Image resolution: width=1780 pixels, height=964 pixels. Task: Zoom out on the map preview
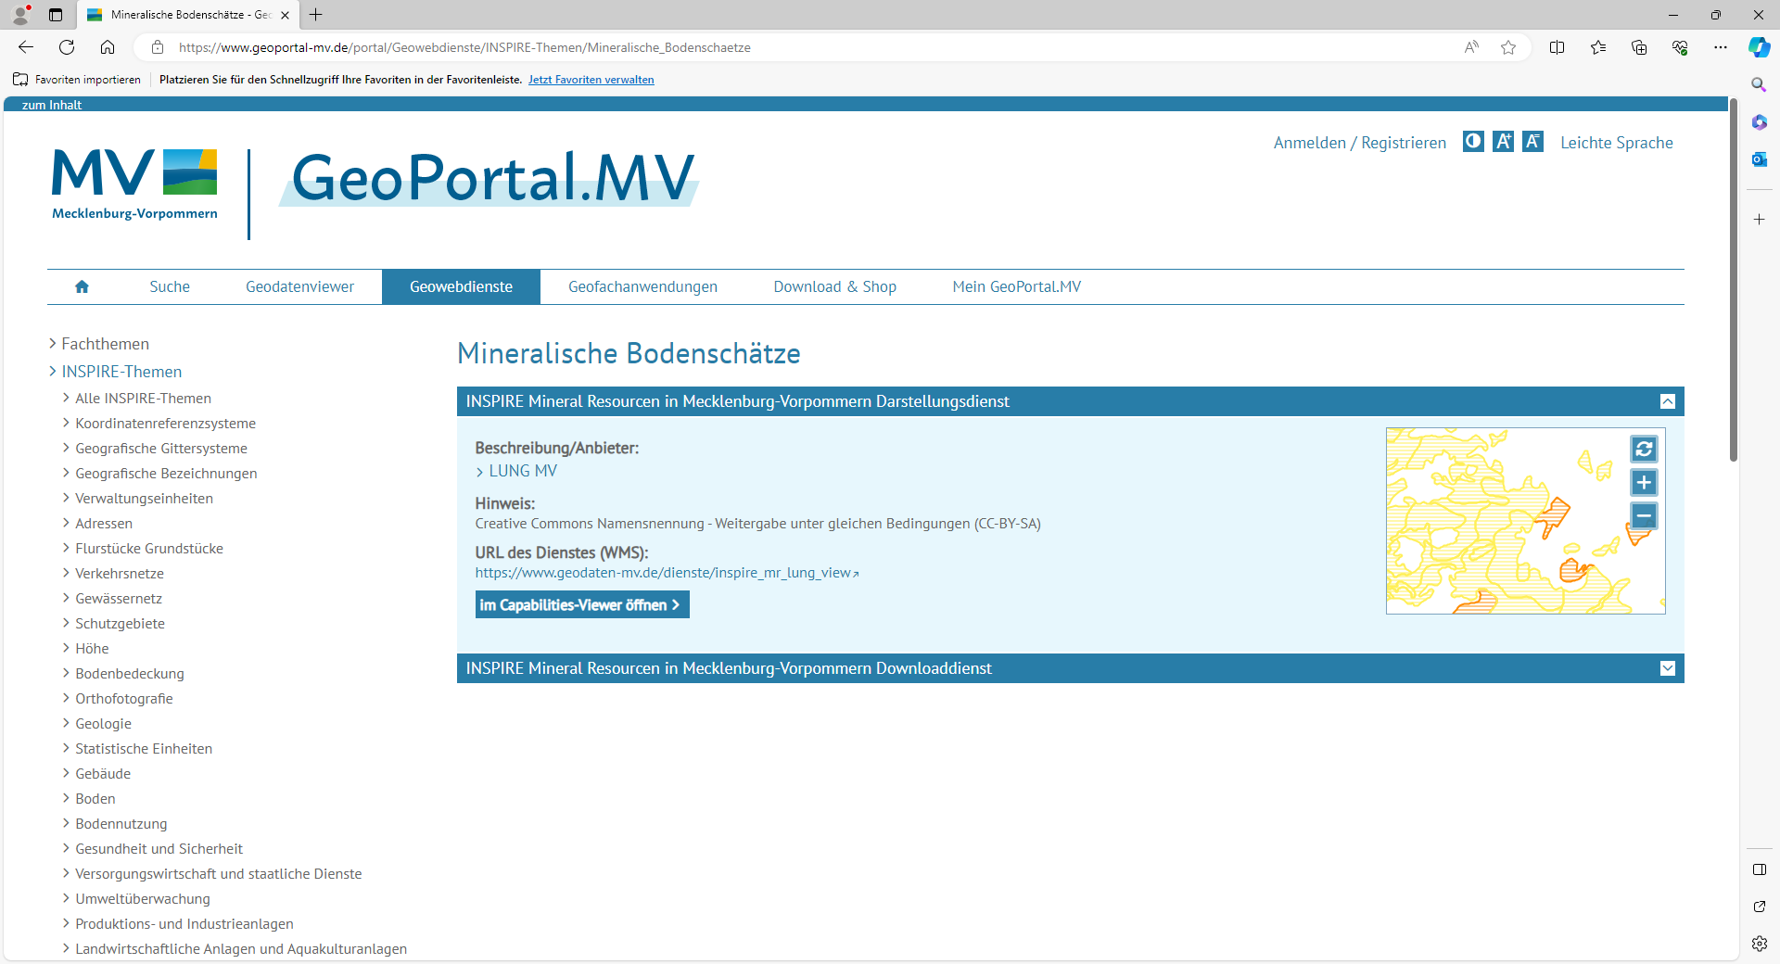click(x=1644, y=515)
